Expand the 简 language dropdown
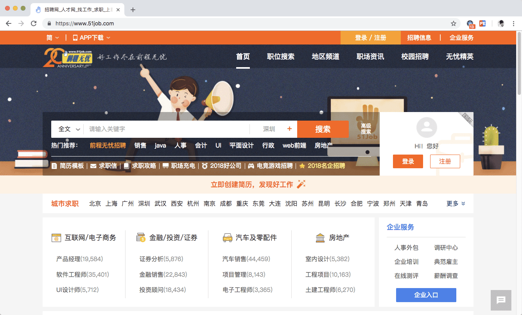This screenshot has height=315, width=522. point(53,37)
